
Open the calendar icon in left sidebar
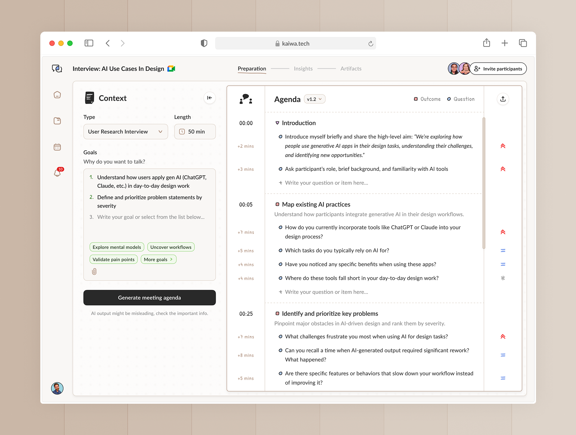(x=57, y=147)
